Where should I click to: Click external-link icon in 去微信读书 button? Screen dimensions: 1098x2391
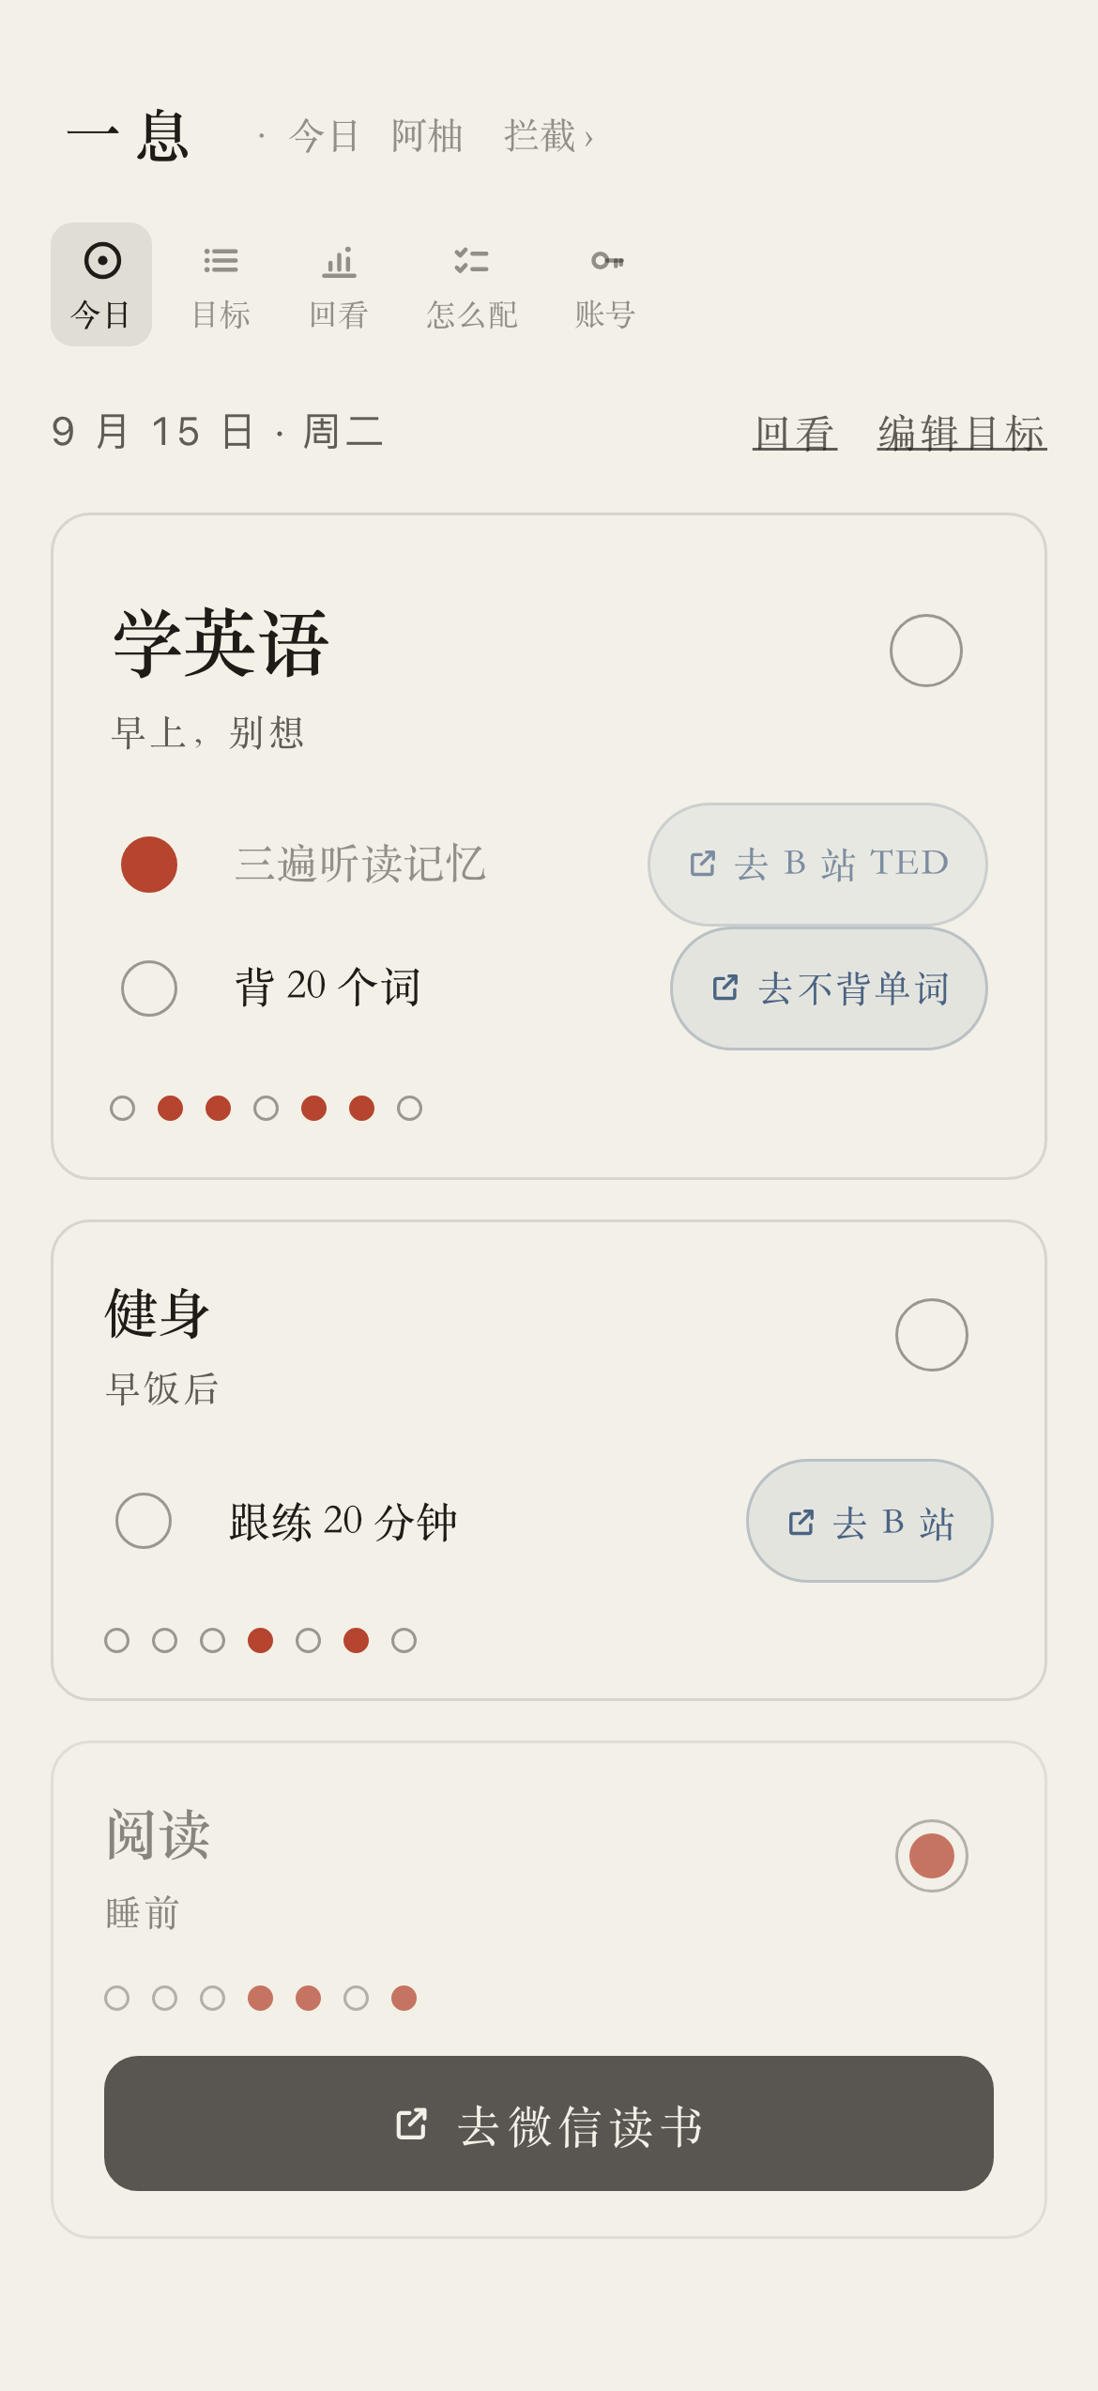pos(412,2124)
